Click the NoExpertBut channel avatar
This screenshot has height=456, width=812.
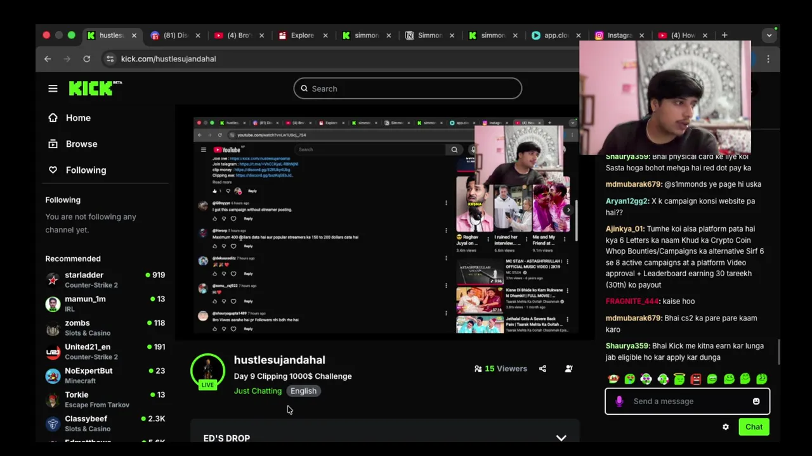pos(53,376)
